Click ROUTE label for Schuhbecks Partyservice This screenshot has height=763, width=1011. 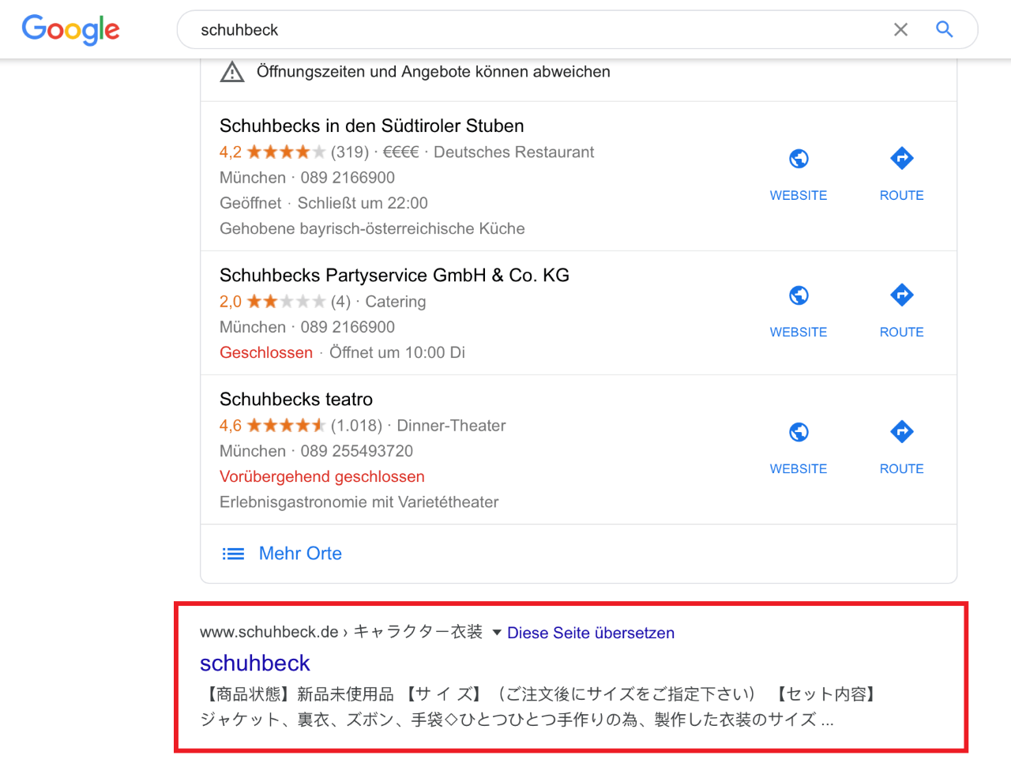(x=902, y=332)
